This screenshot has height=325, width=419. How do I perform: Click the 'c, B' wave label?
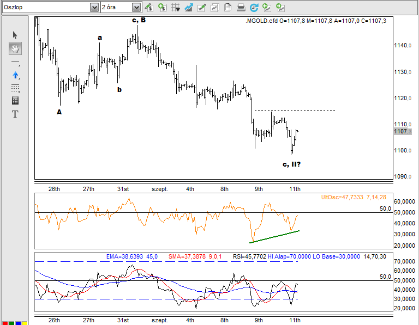139,20
